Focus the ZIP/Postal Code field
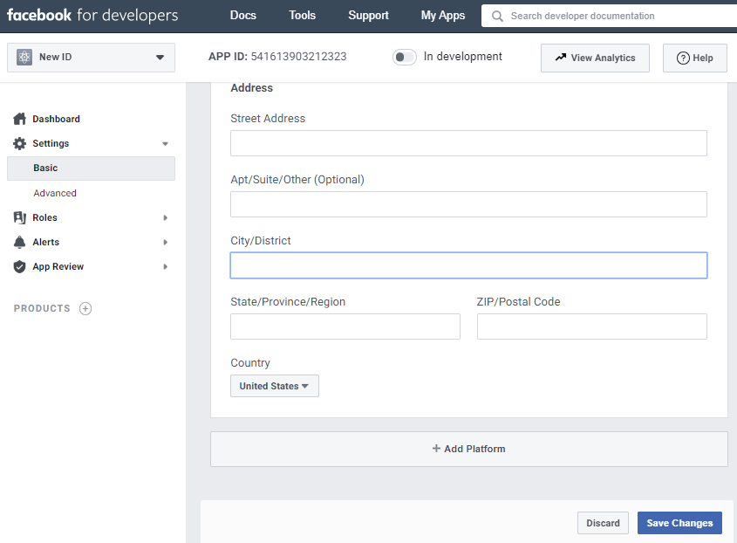This screenshot has width=737, height=543. [591, 326]
